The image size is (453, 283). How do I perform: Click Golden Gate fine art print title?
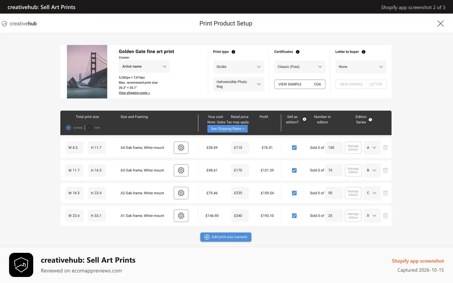pos(146,52)
